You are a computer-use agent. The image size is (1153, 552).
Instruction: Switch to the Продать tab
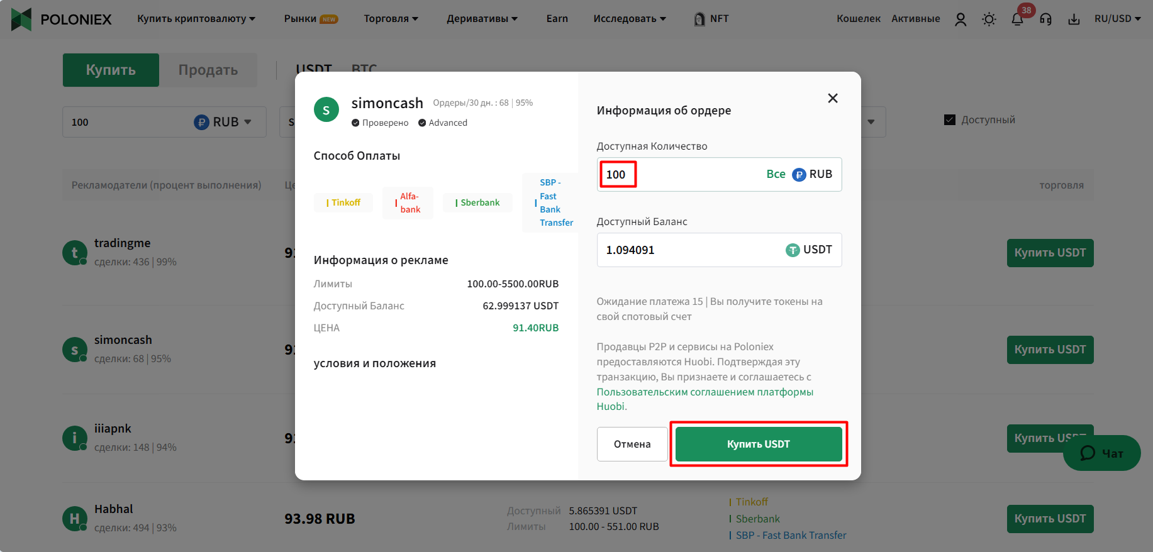pyautogui.click(x=208, y=70)
